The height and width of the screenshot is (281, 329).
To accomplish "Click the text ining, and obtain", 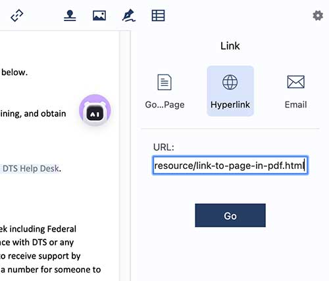I will [33, 114].
